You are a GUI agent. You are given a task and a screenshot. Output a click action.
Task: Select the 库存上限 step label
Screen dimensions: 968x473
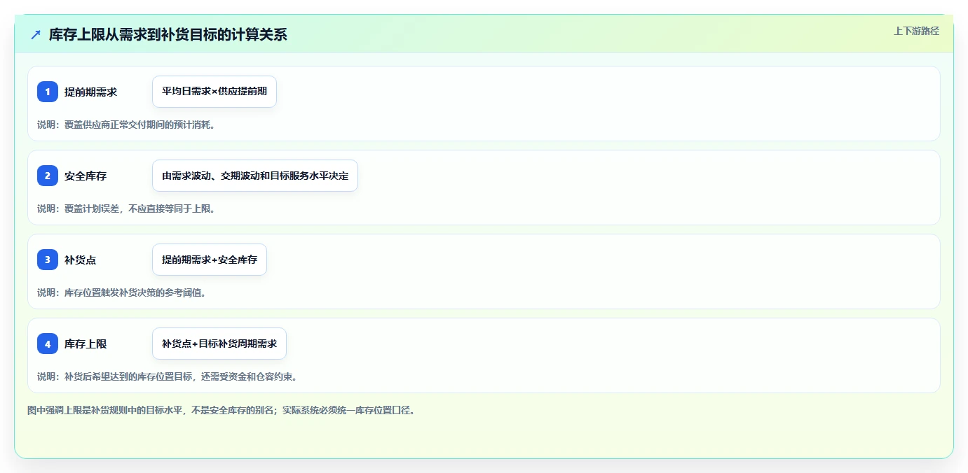pyautogui.click(x=86, y=344)
